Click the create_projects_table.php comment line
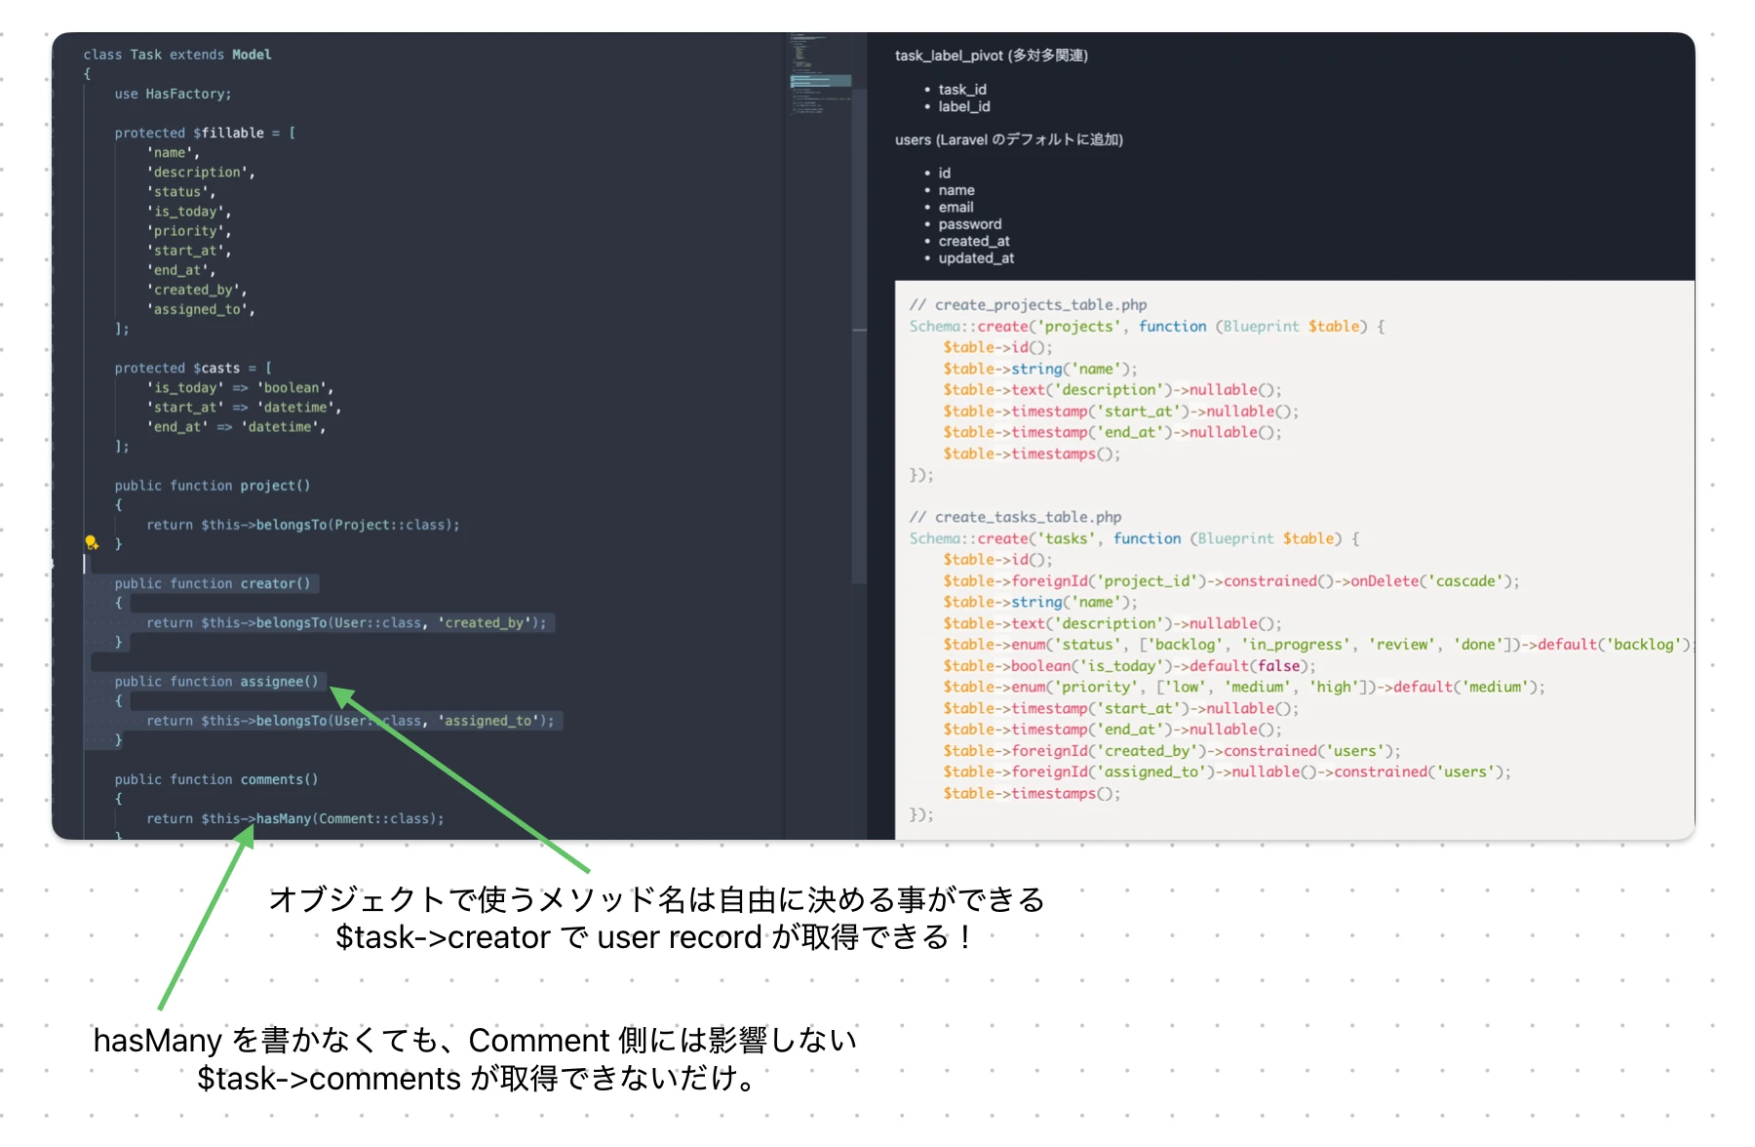Image resolution: width=1755 pixels, height=1147 pixels. click(x=1028, y=304)
